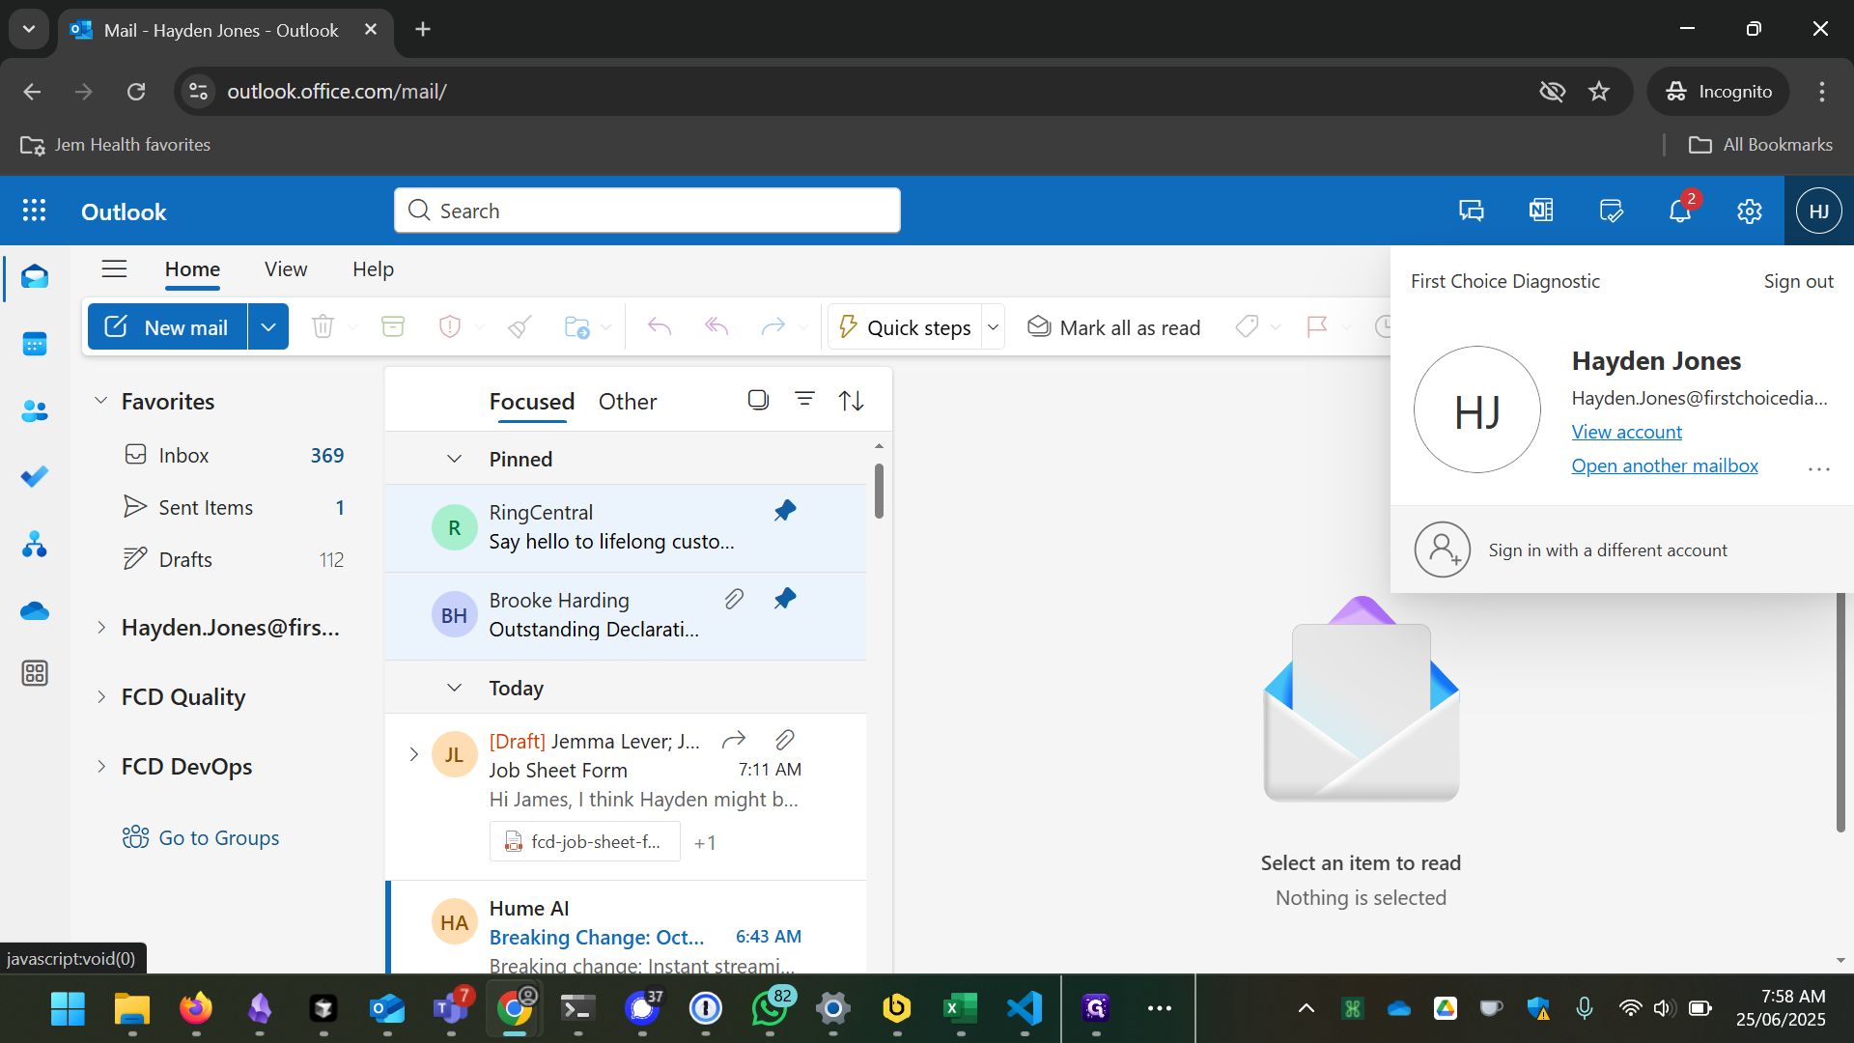Click the Delete trash icon in ribbon

click(x=323, y=327)
